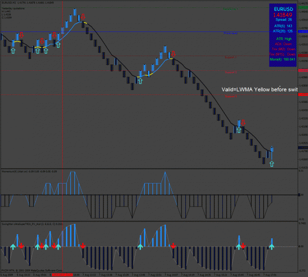This screenshot has width=308, height=277.
Task: Click the leftmost red down arrow in price chart
Action: 21,35
